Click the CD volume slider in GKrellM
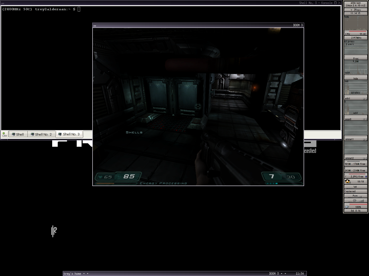The height and width of the screenshot is (276, 369). [356, 201]
